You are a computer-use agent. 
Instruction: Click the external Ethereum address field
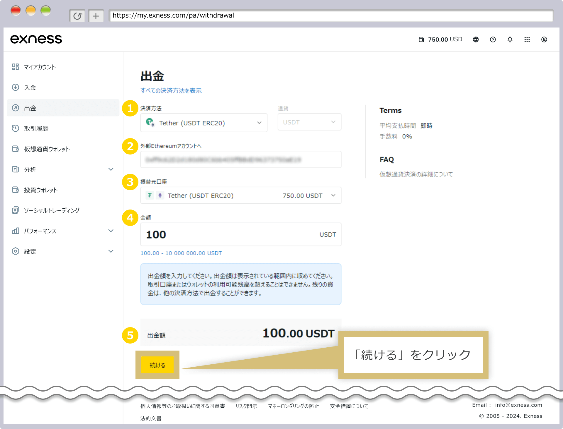pyautogui.click(x=241, y=159)
